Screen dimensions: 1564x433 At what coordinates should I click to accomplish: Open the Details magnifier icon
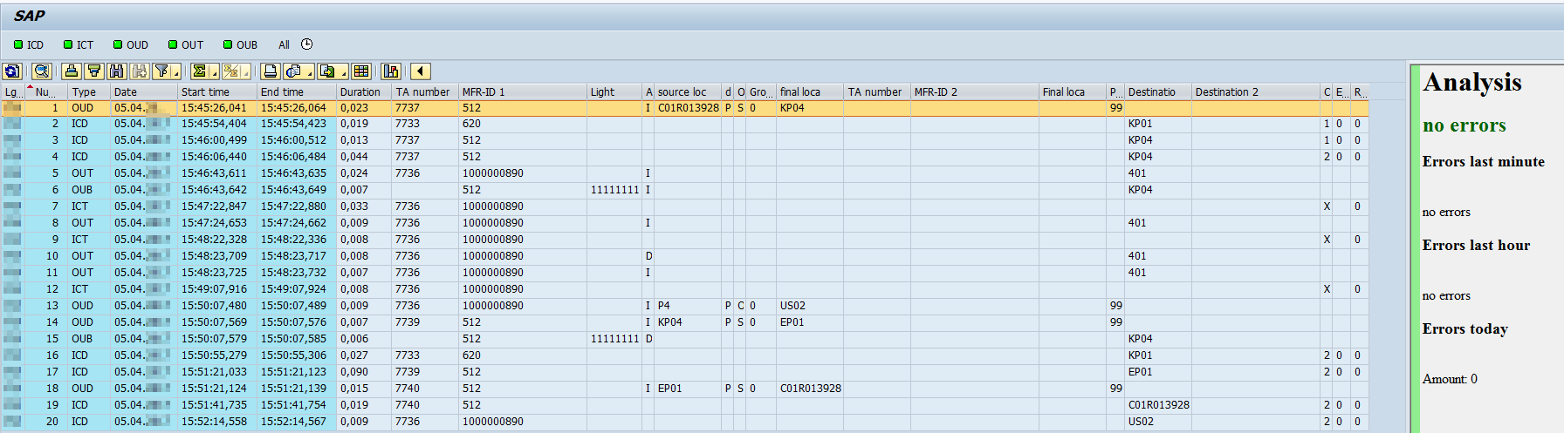point(41,71)
